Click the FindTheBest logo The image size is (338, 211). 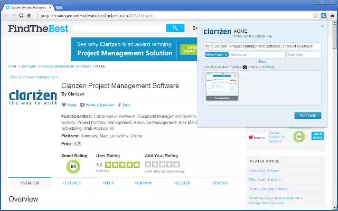click(38, 28)
